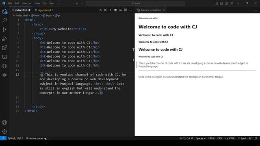The image size is (260, 146).
Task: Toggle the Spell checker in status bar
Action: [242, 138]
